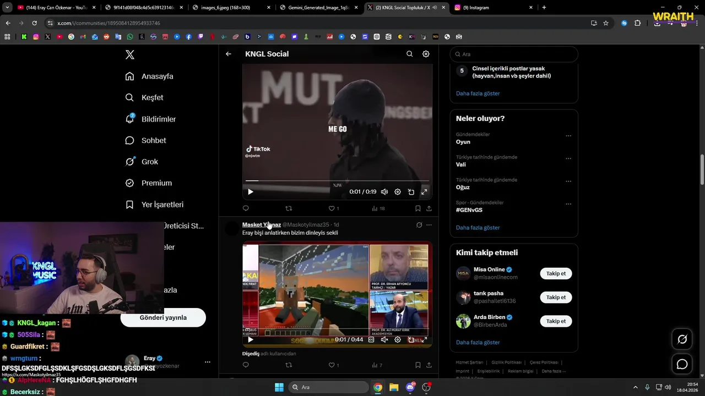Open Bildirimler notifications

(150, 119)
